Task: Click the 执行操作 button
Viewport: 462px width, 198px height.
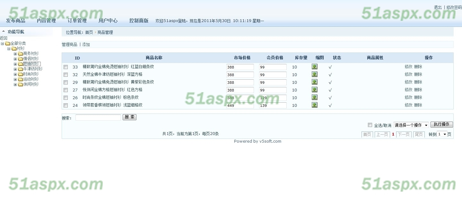Action: [x=441, y=125]
